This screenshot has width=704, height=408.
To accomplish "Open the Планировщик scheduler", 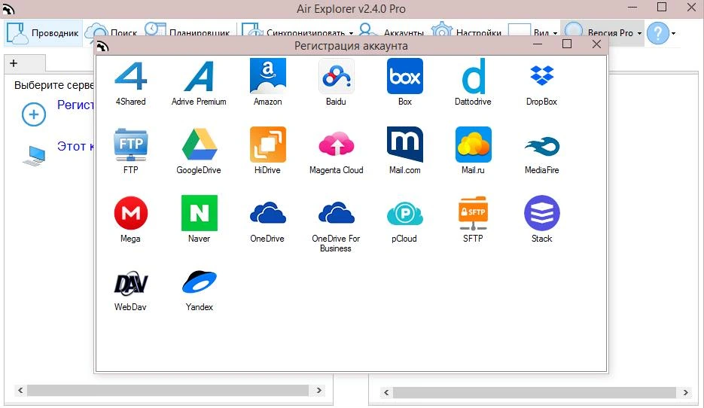I will [187, 33].
